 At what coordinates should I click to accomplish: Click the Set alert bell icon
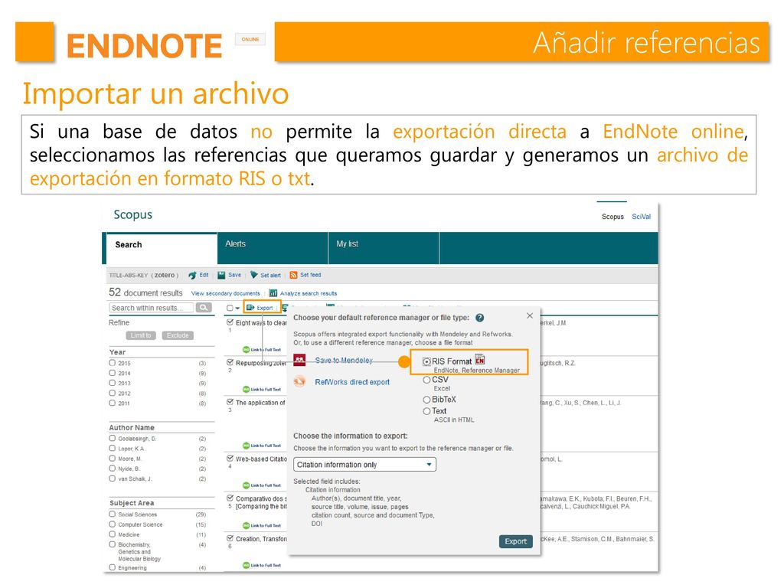tap(254, 275)
